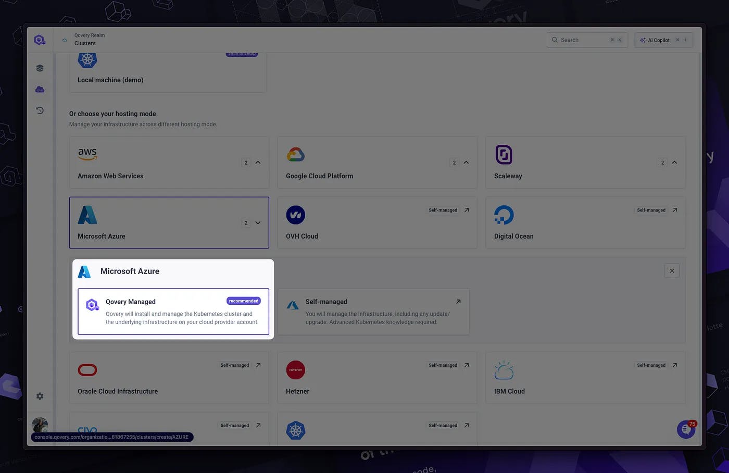Click the Digital Ocean Self-managed badge
This screenshot has width=729, height=473.
651,210
